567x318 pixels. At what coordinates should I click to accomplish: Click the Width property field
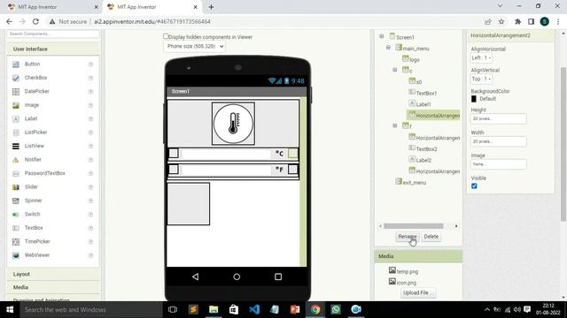click(x=498, y=141)
